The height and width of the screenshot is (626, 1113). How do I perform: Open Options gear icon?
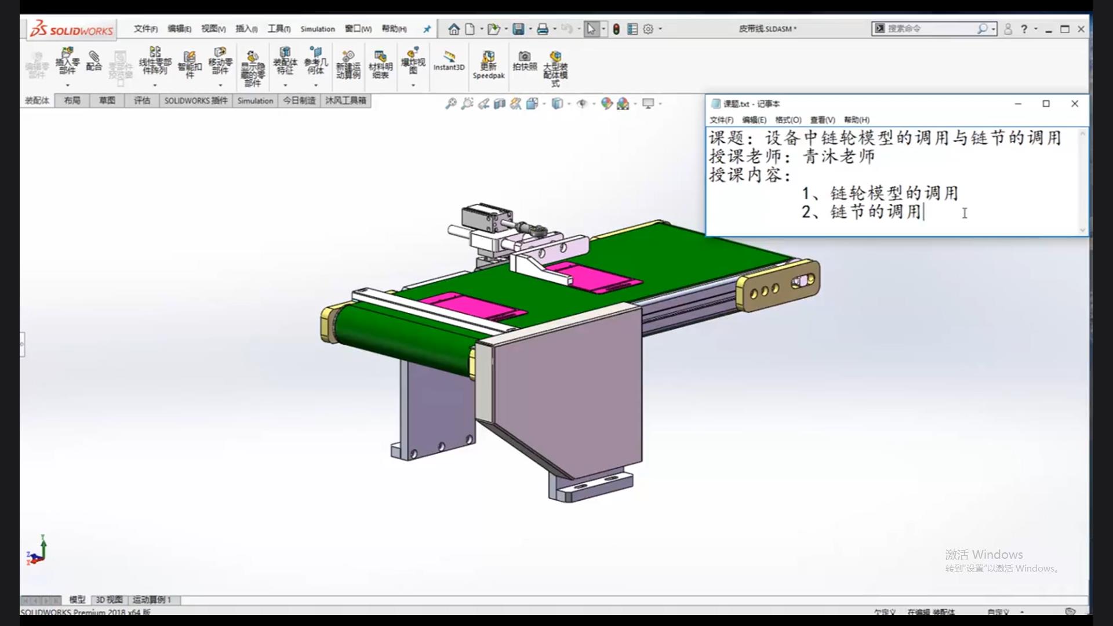tap(648, 29)
